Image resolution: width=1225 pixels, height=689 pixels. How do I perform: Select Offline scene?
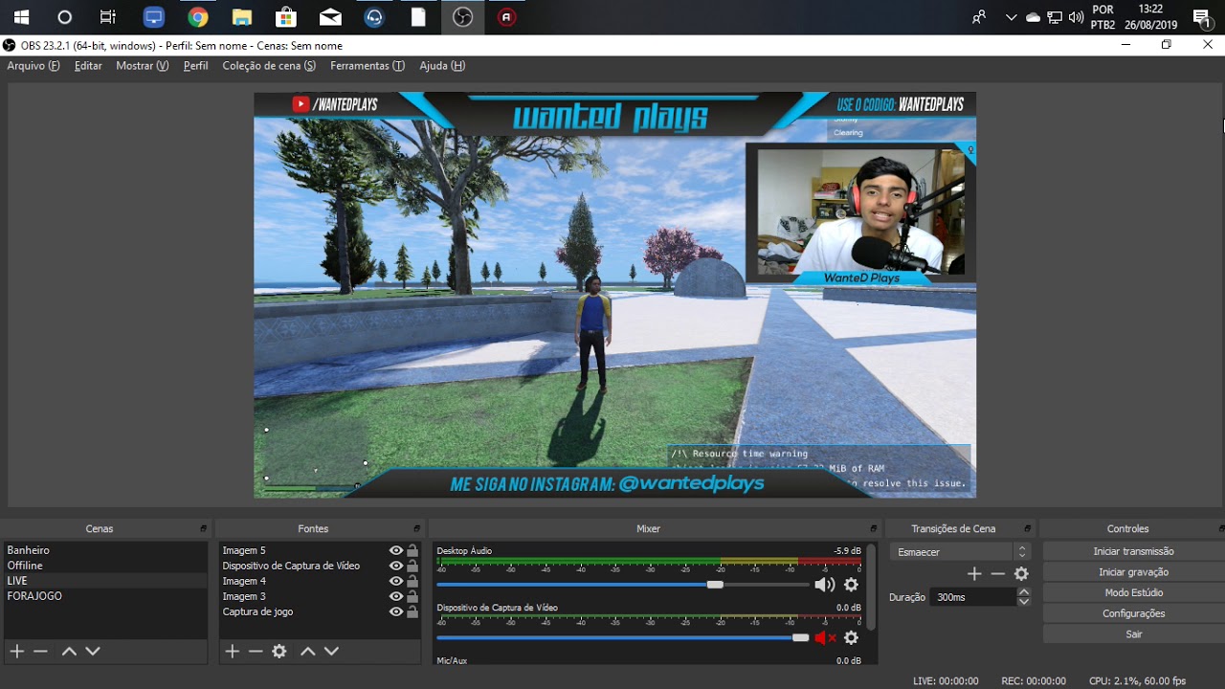click(105, 566)
